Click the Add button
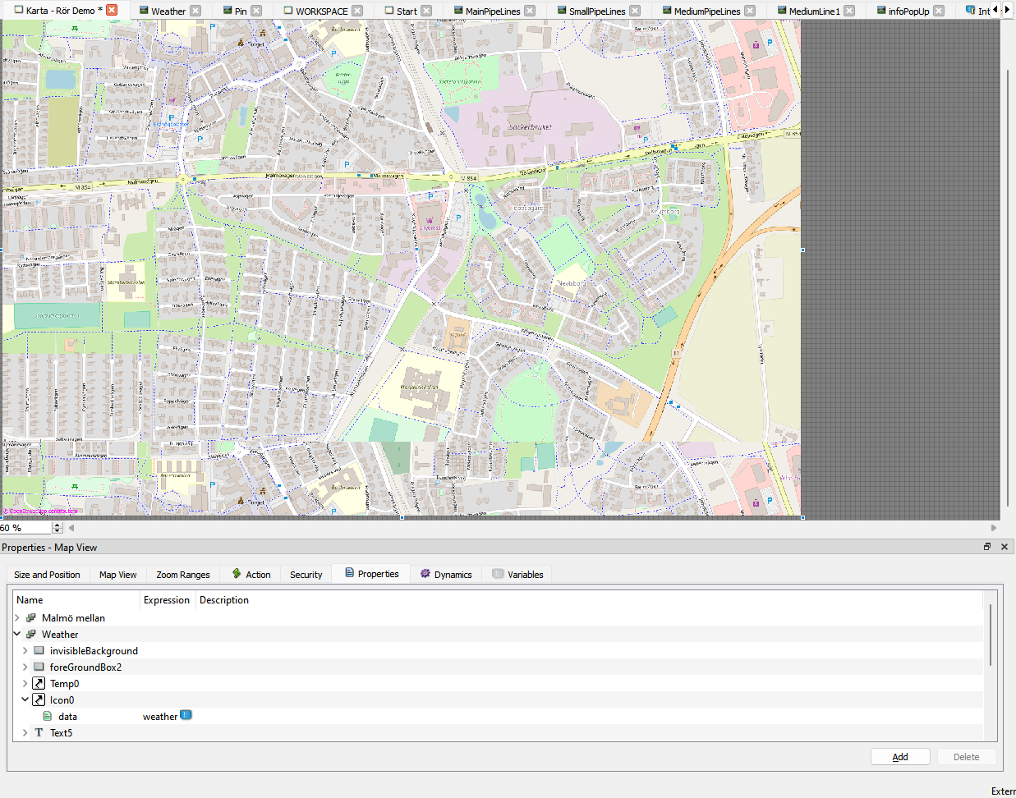 coord(900,757)
